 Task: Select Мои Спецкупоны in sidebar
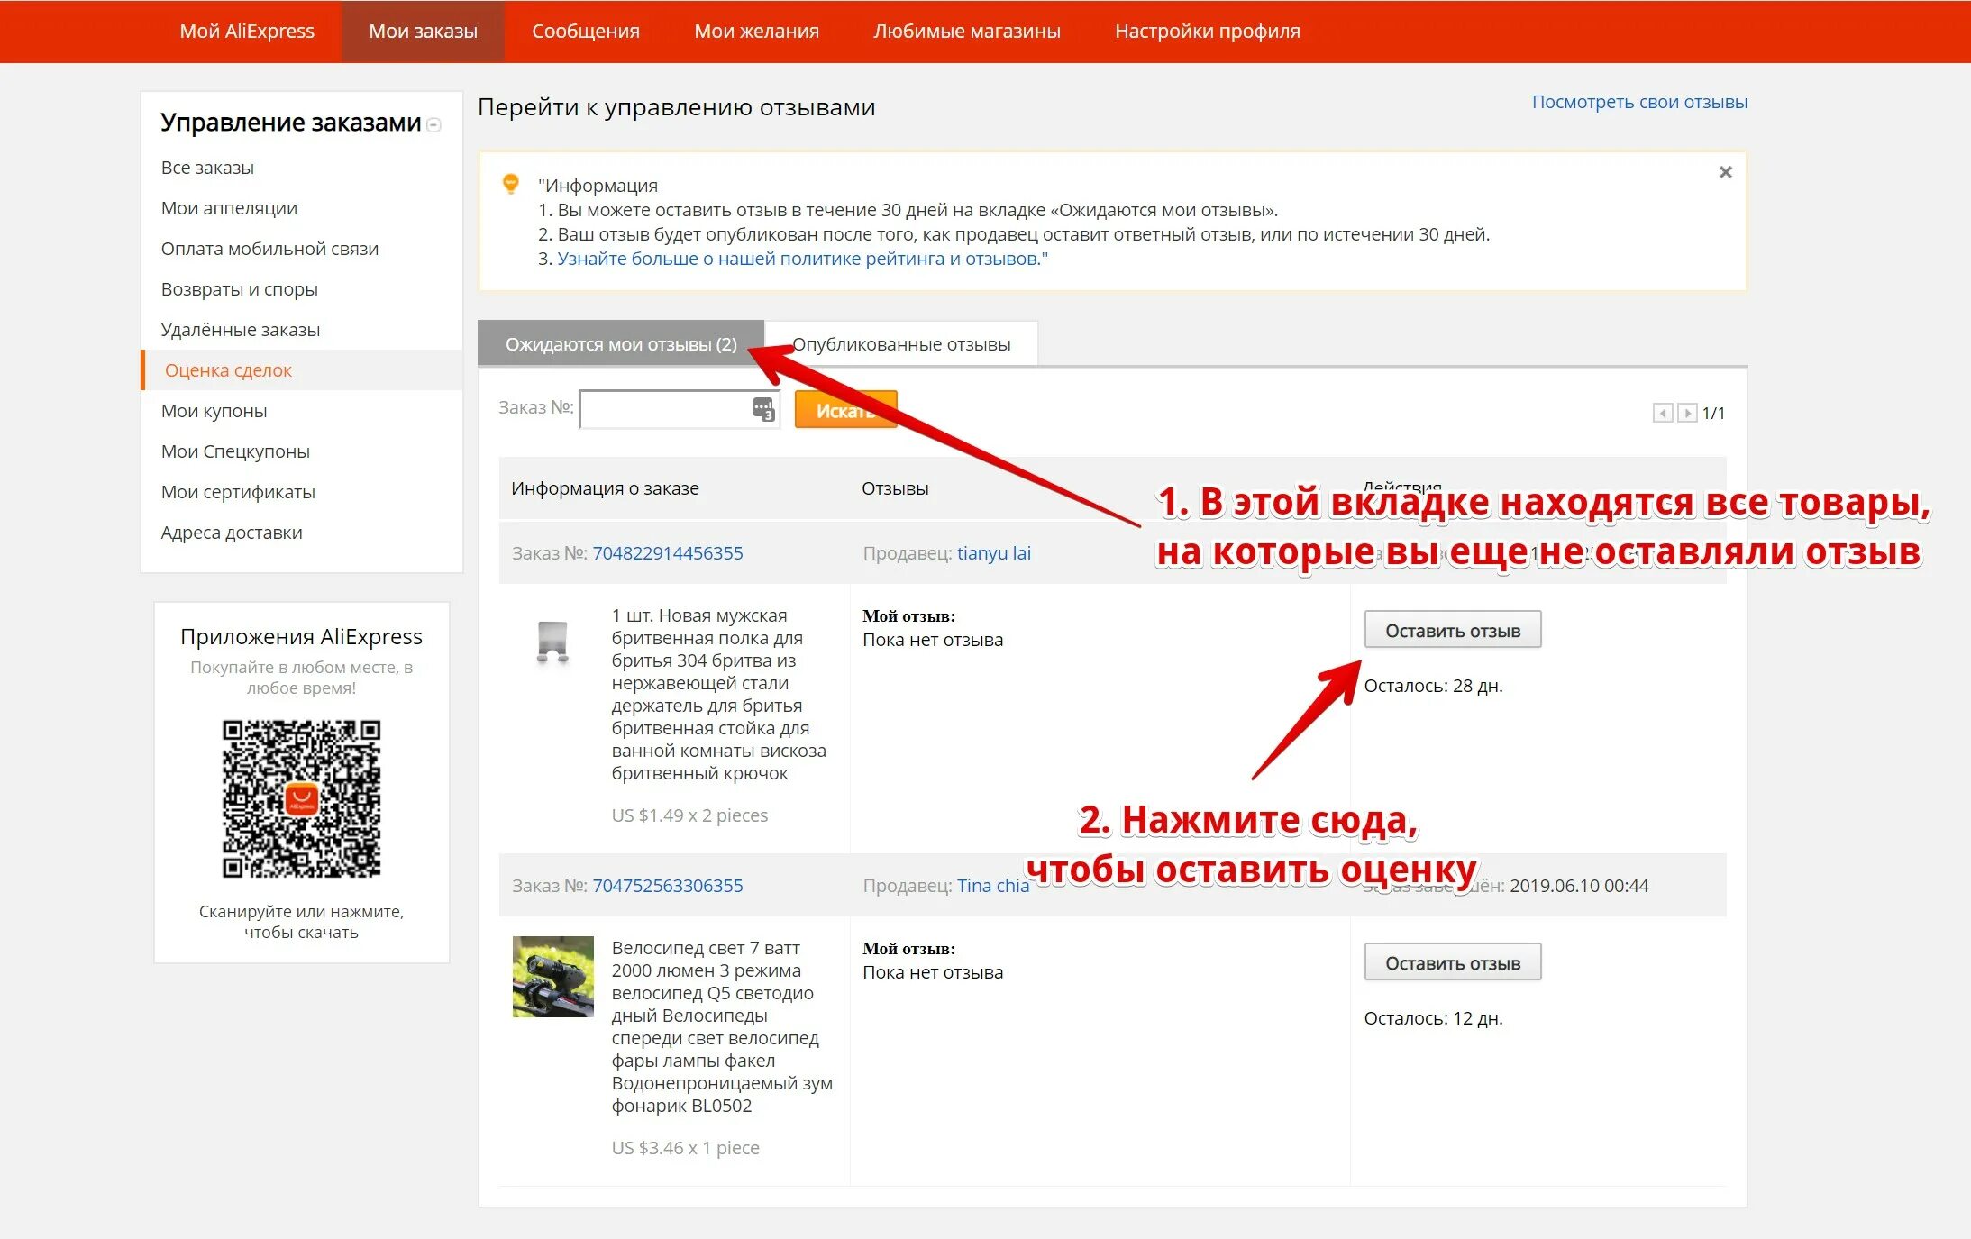[235, 451]
